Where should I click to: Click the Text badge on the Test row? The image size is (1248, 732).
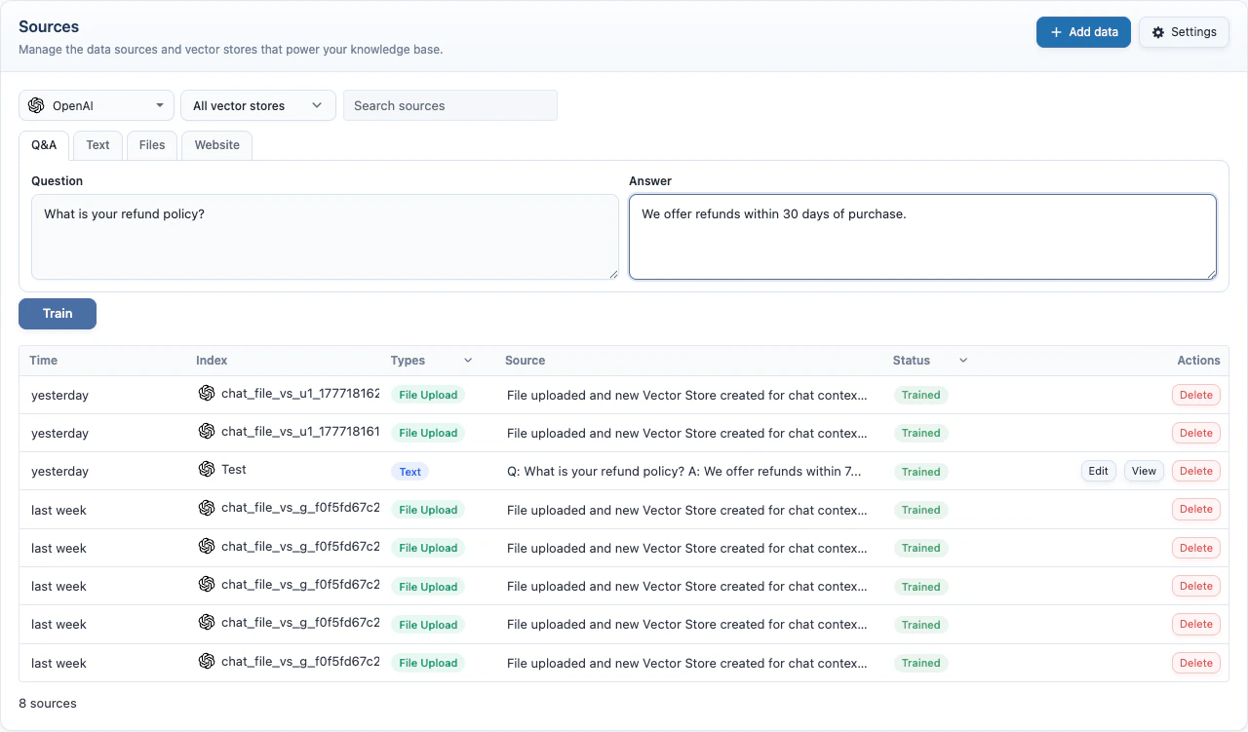[x=409, y=471]
